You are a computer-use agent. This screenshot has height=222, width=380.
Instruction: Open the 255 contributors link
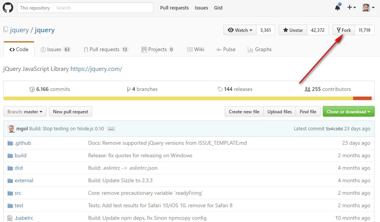coord(328,89)
